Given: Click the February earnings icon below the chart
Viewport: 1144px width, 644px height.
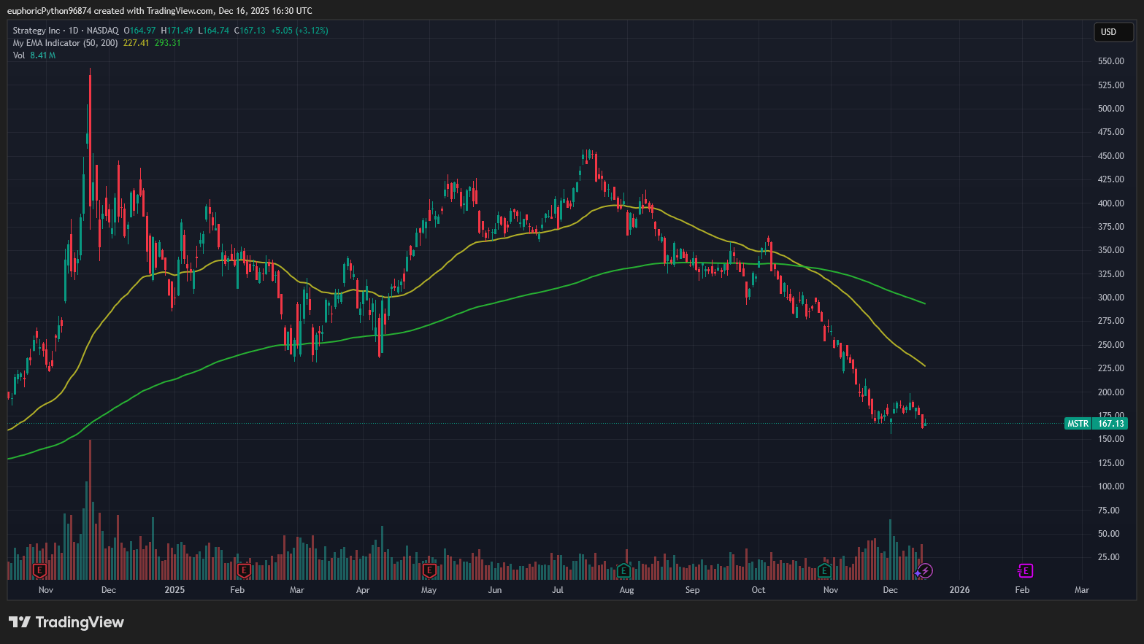Looking at the screenshot, I should (244, 571).
